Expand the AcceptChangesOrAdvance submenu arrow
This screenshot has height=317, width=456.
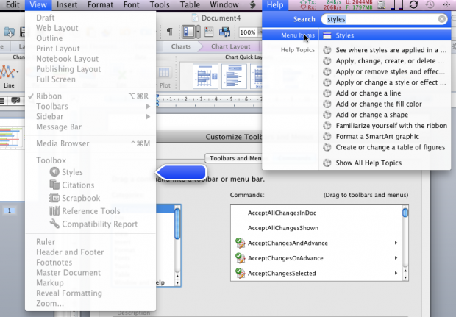(x=396, y=258)
